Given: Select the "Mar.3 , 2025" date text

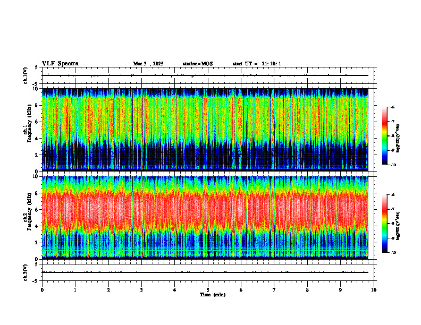Looking at the screenshot, I should click(148, 64).
